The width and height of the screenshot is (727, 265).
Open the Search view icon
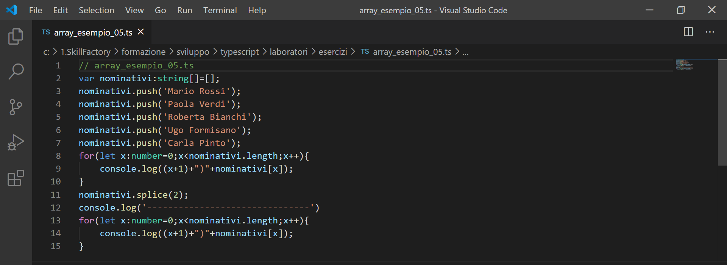click(x=16, y=71)
